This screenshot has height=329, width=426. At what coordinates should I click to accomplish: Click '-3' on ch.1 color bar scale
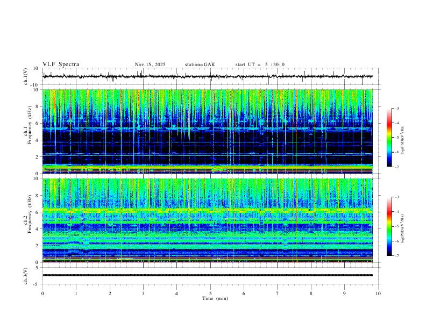tap(396, 108)
